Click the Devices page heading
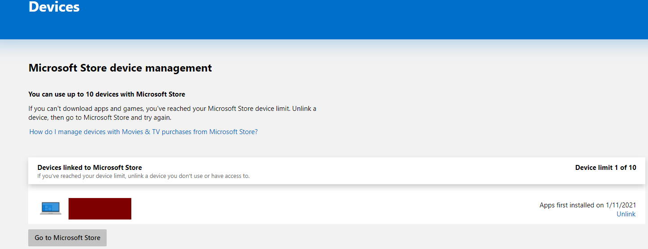This screenshot has width=648, height=249. [54, 7]
